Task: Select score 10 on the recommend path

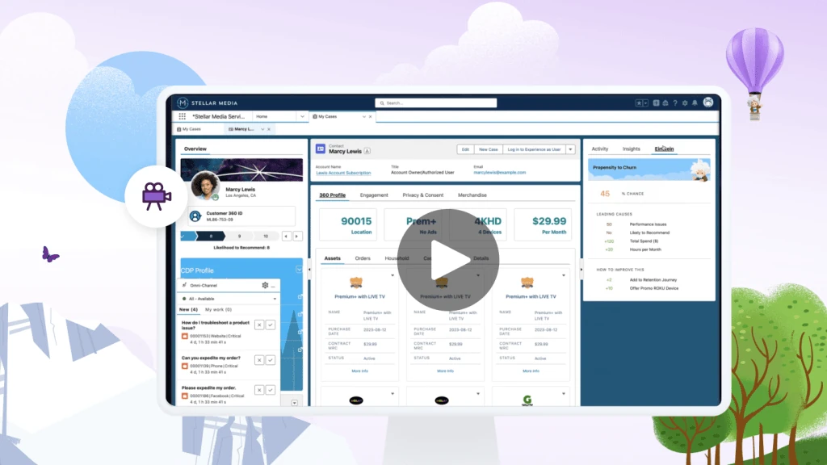Action: (x=265, y=237)
